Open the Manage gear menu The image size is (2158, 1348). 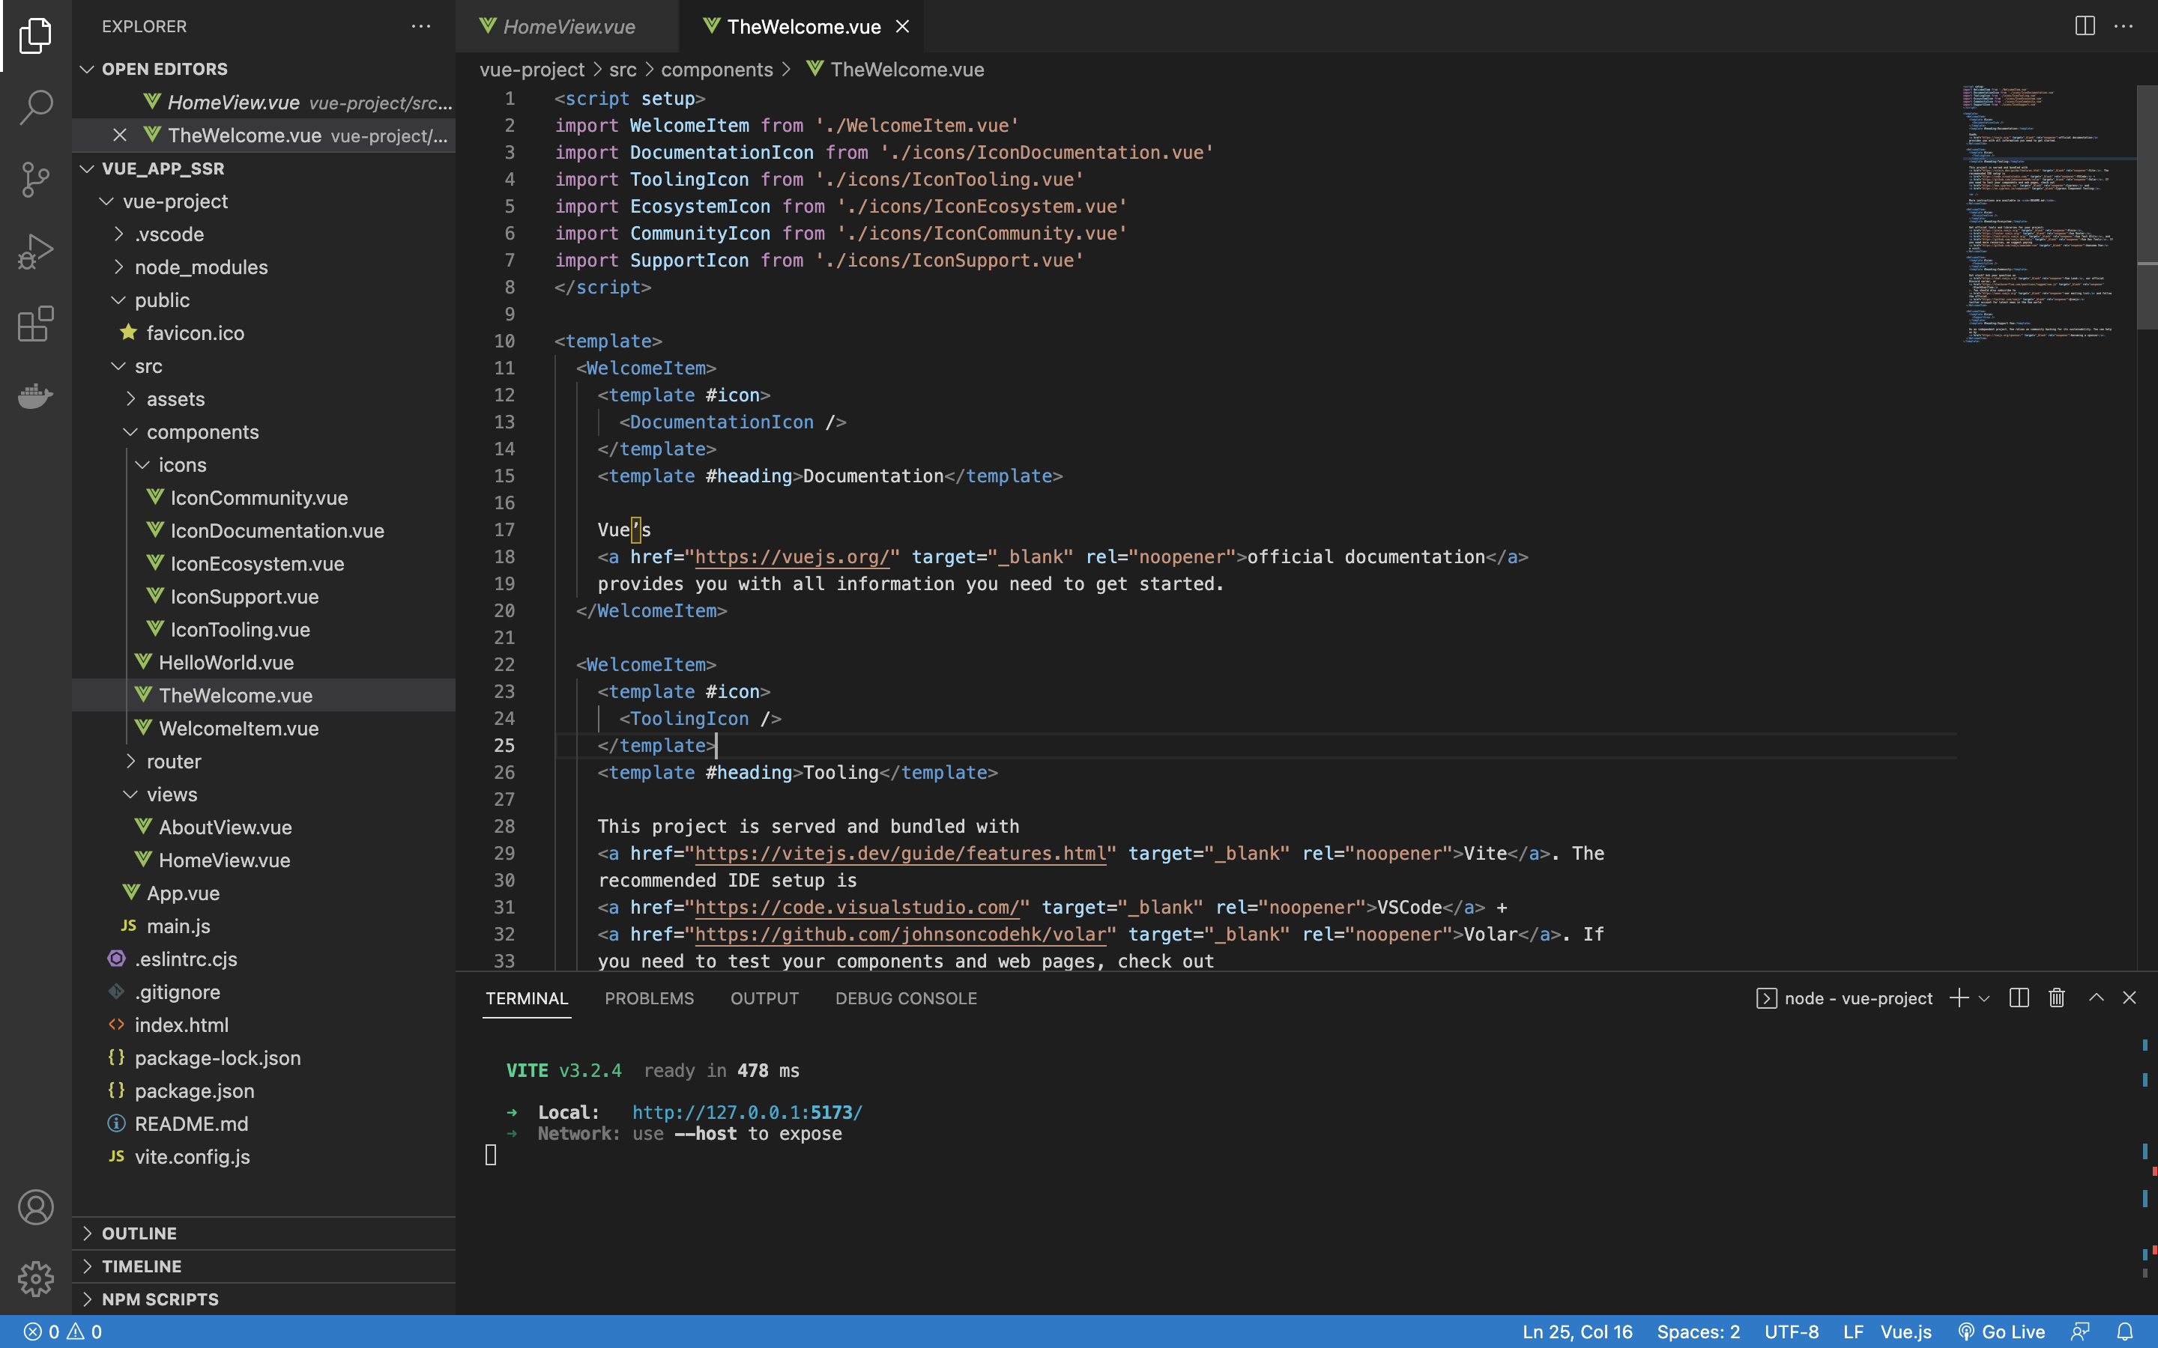tap(36, 1278)
